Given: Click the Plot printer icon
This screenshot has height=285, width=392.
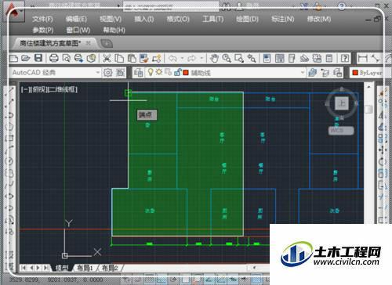Looking at the screenshot, I should coord(54,58).
